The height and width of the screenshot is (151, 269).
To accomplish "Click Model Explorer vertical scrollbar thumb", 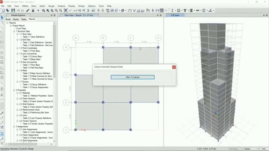I will coord(54,51).
